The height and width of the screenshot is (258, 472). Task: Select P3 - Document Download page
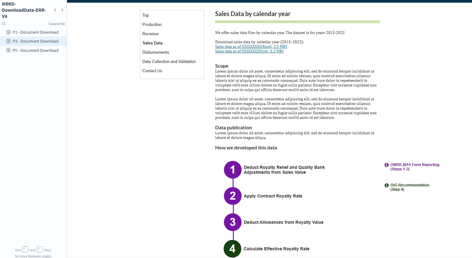pyautogui.click(x=36, y=41)
